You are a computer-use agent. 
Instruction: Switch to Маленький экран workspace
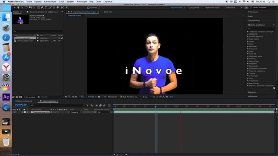[x=212, y=8]
